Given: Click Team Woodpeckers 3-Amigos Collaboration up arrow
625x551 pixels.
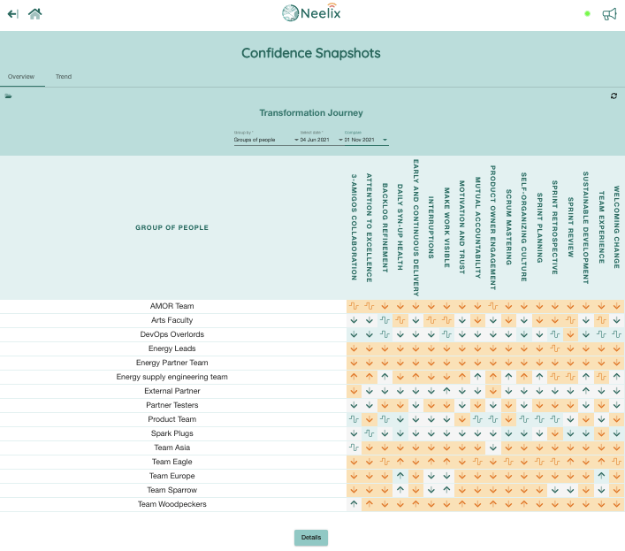Looking at the screenshot, I should click(x=354, y=504).
